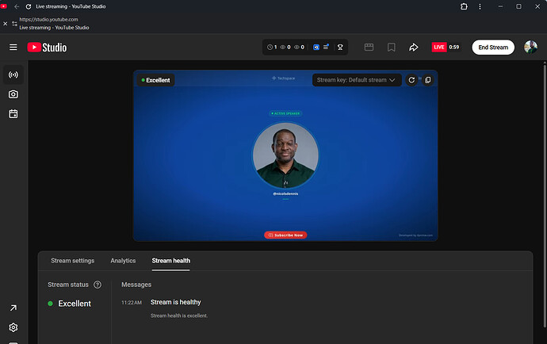Click the studio.youtube.com URL text

coord(48,20)
